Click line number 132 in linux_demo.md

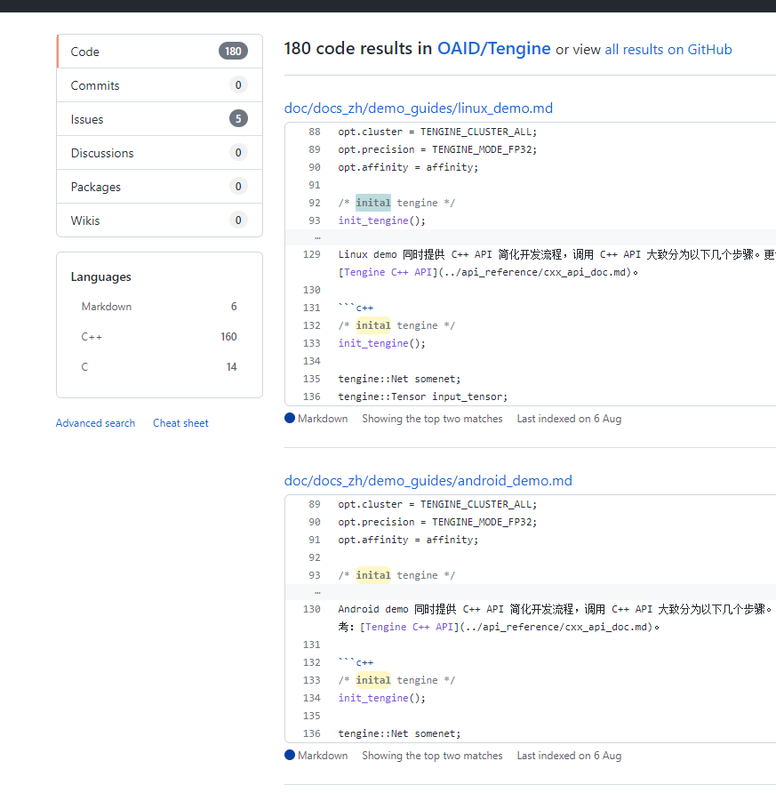312,325
